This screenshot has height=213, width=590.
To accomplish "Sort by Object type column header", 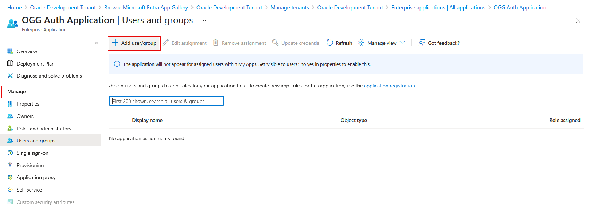I will click(353, 120).
